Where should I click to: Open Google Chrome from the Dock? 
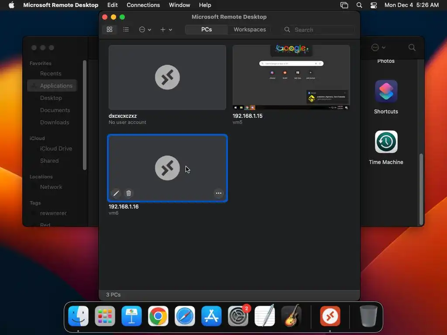[x=158, y=316]
